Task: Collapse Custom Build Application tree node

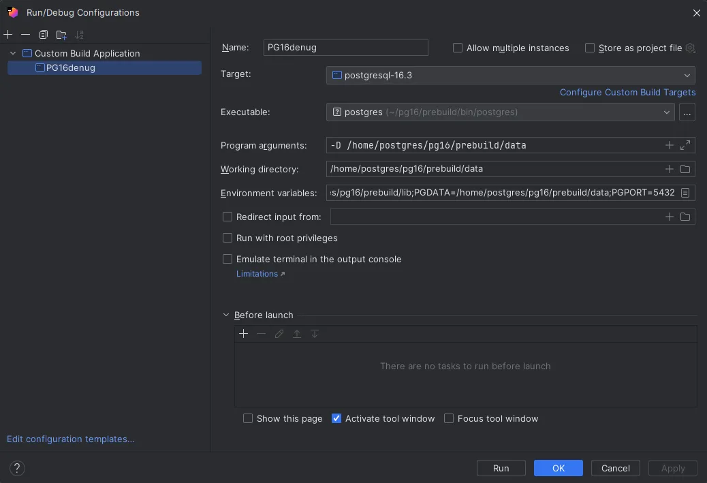Action: 13,53
